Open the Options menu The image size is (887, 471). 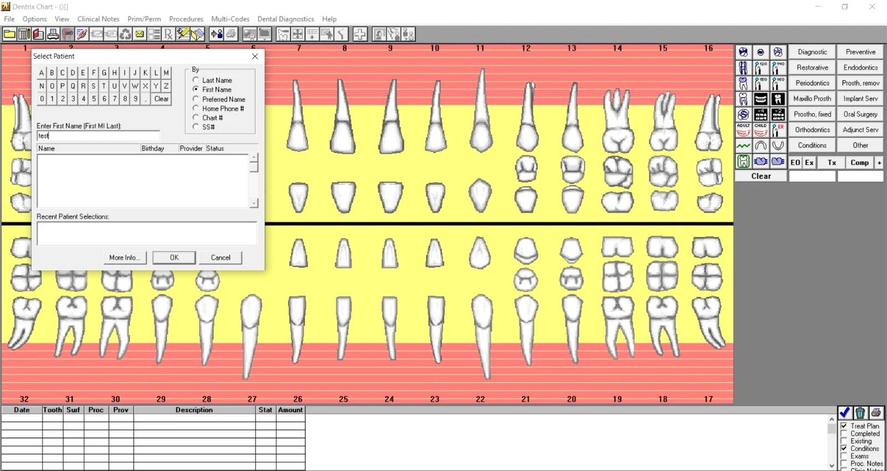pyautogui.click(x=34, y=19)
